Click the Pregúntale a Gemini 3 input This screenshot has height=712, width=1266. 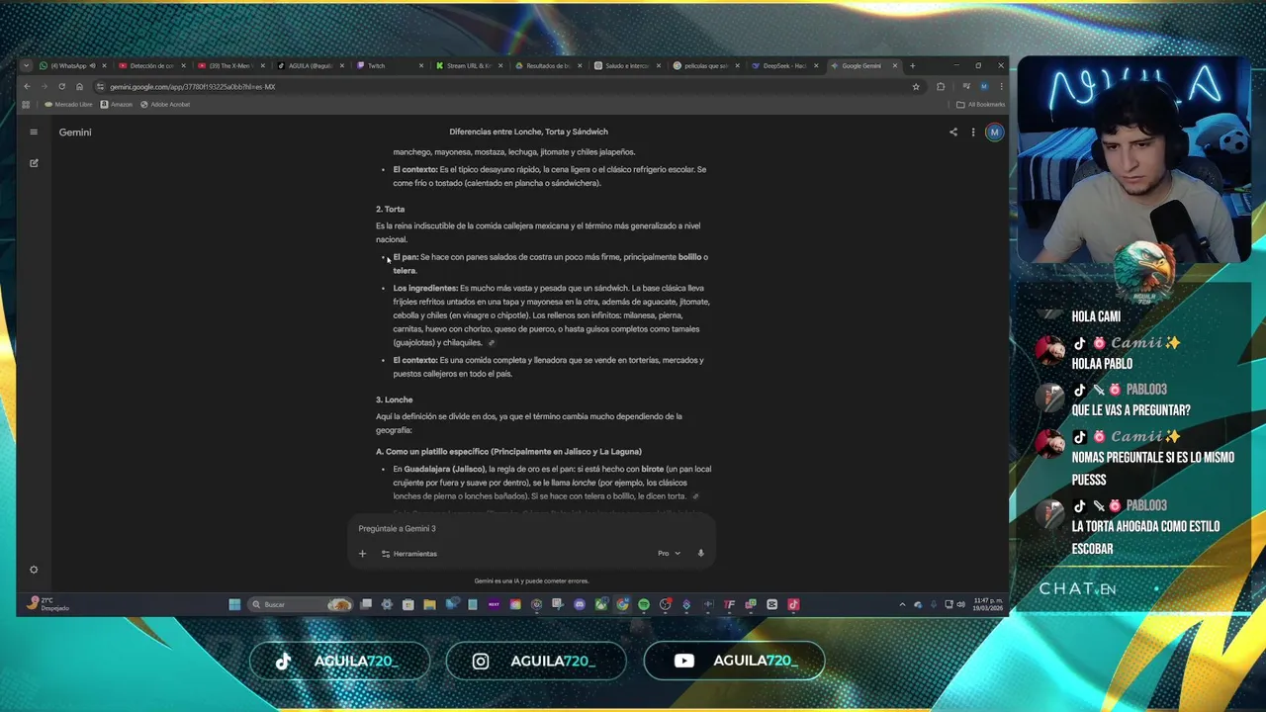coord(530,528)
